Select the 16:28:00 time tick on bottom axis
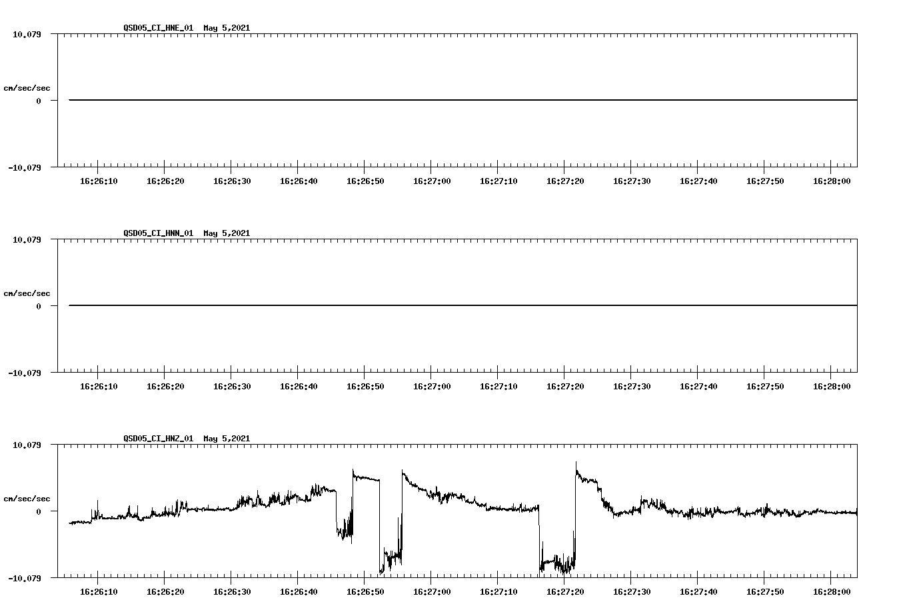The height and width of the screenshot is (616, 905). point(833,590)
